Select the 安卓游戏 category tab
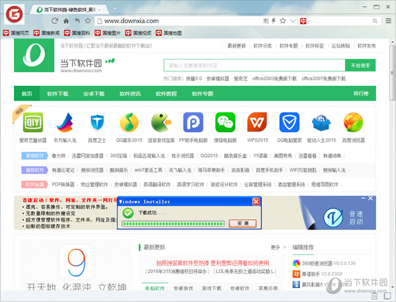Image resolution: width=396 pixels, height=302 pixels. pyautogui.click(x=183, y=288)
